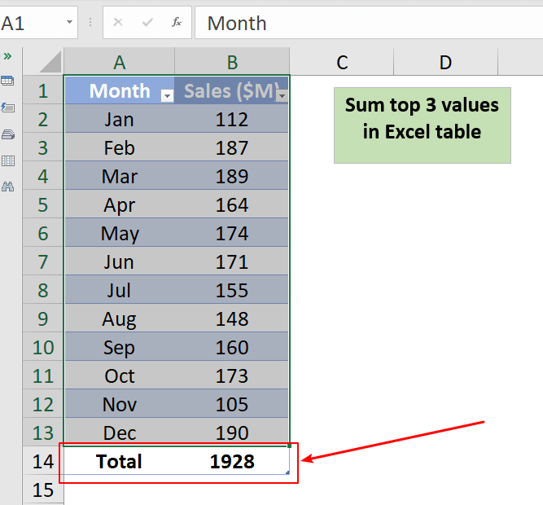Select the Total value cell 1928

pos(232,462)
